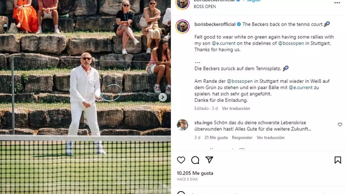The height and width of the screenshot is (194, 346).
Task: Open comment bubble icon under post
Action: tap(195, 160)
